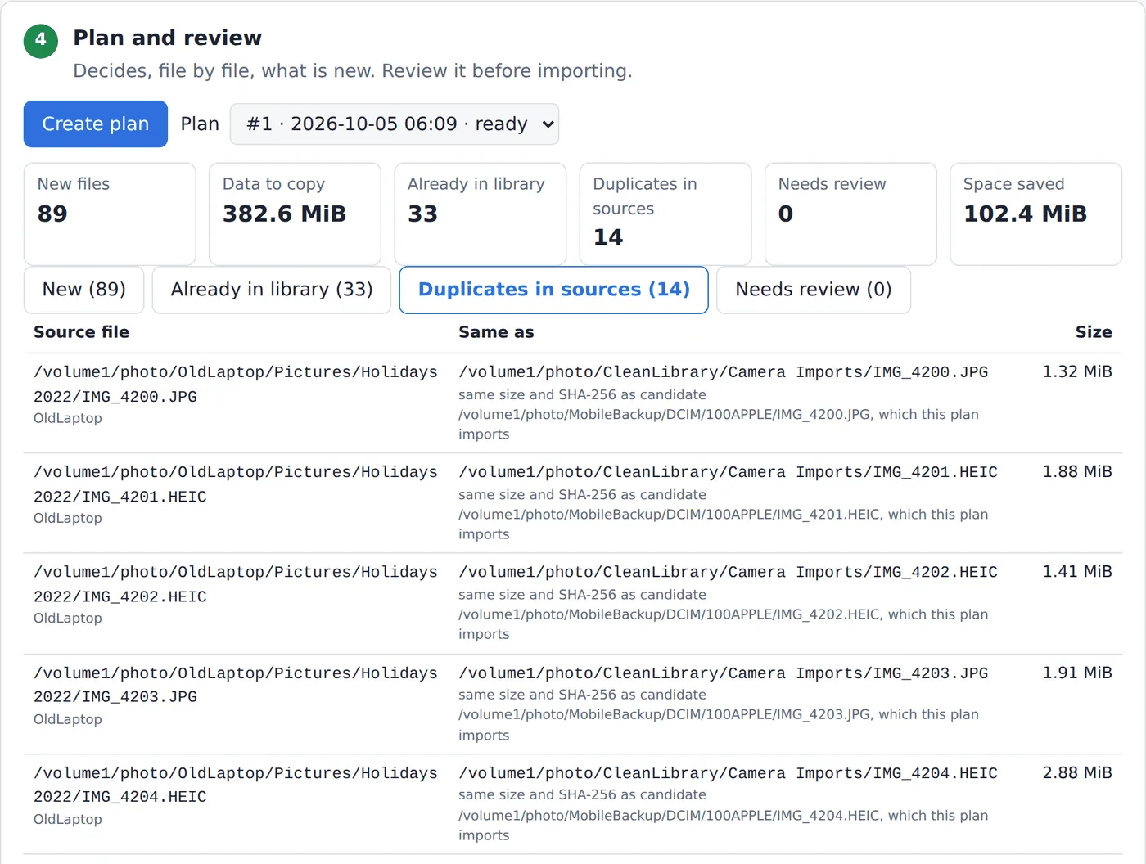Click the Already in library 33 card
This screenshot has height=864, width=1146.
click(x=481, y=214)
